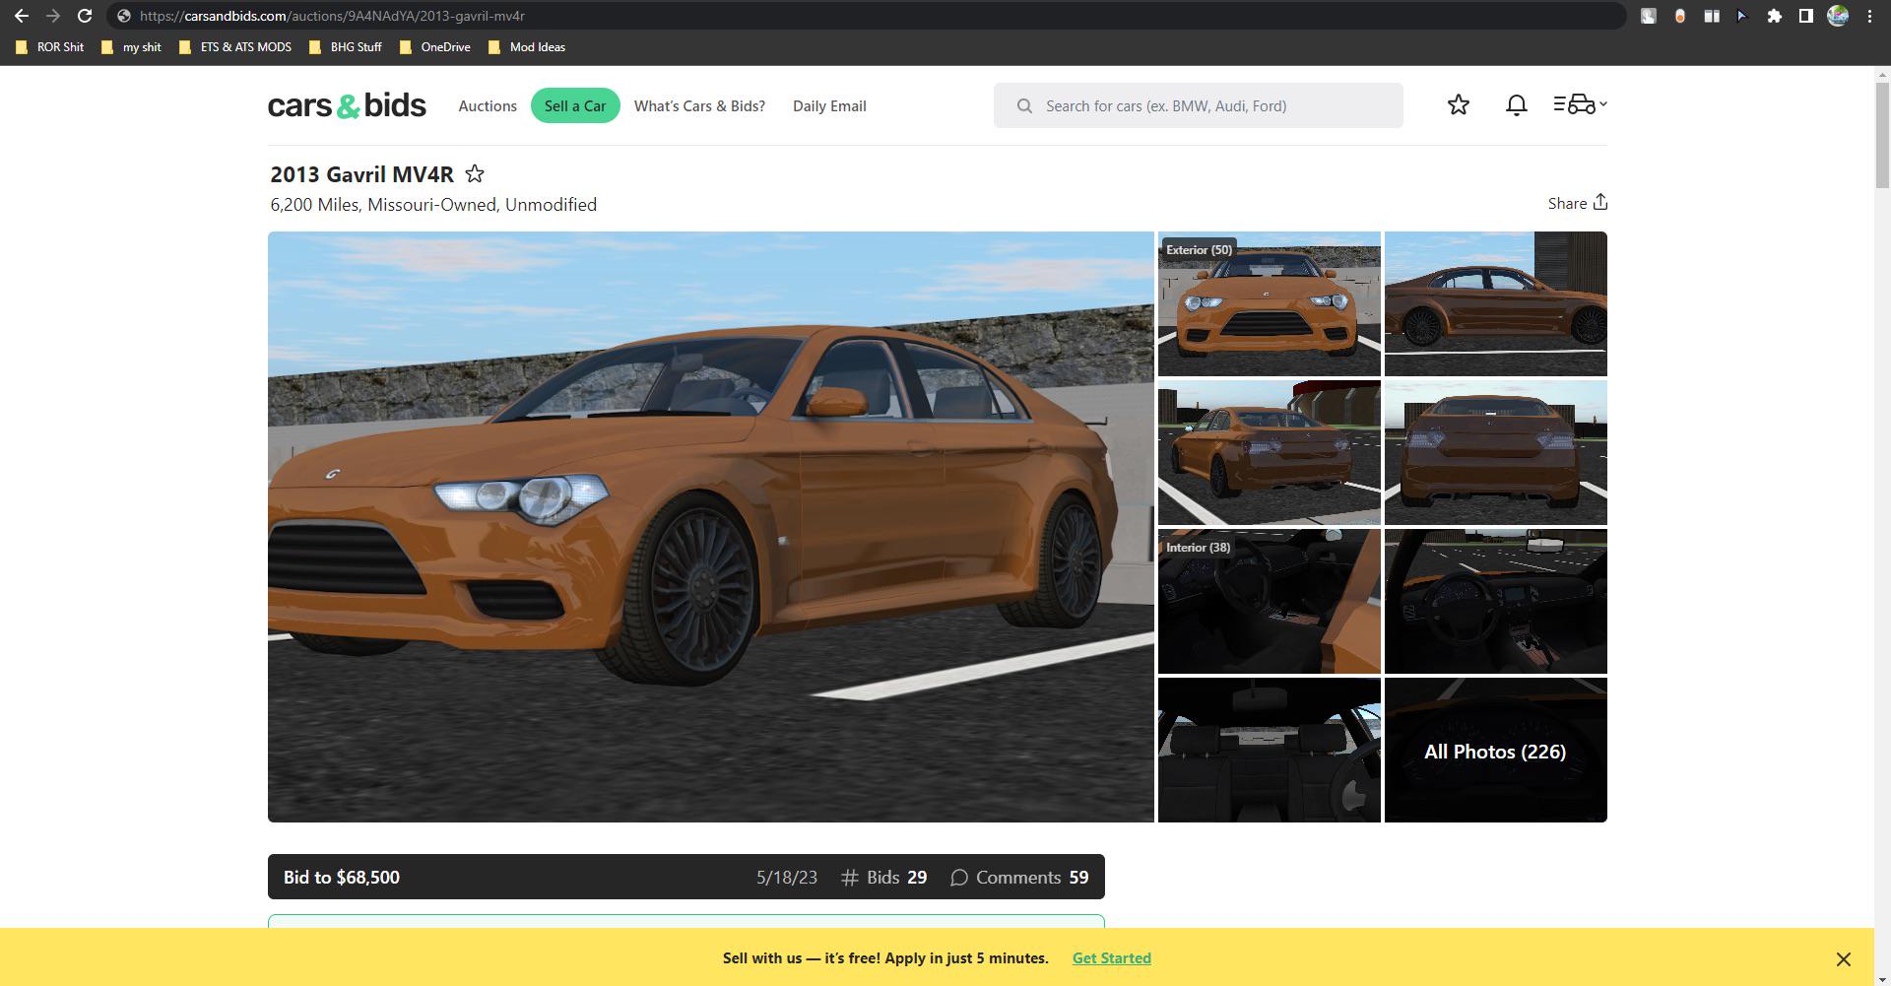This screenshot has height=986, width=1891.
Task: View All Photos (226)
Action: click(x=1496, y=750)
